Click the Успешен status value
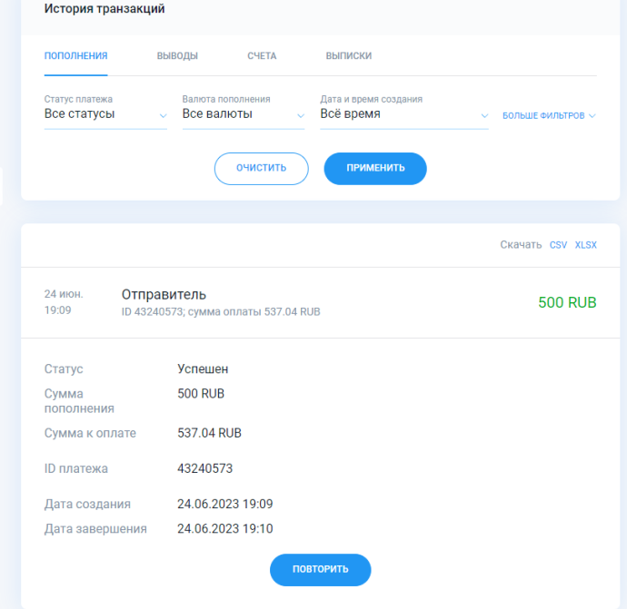 point(203,369)
